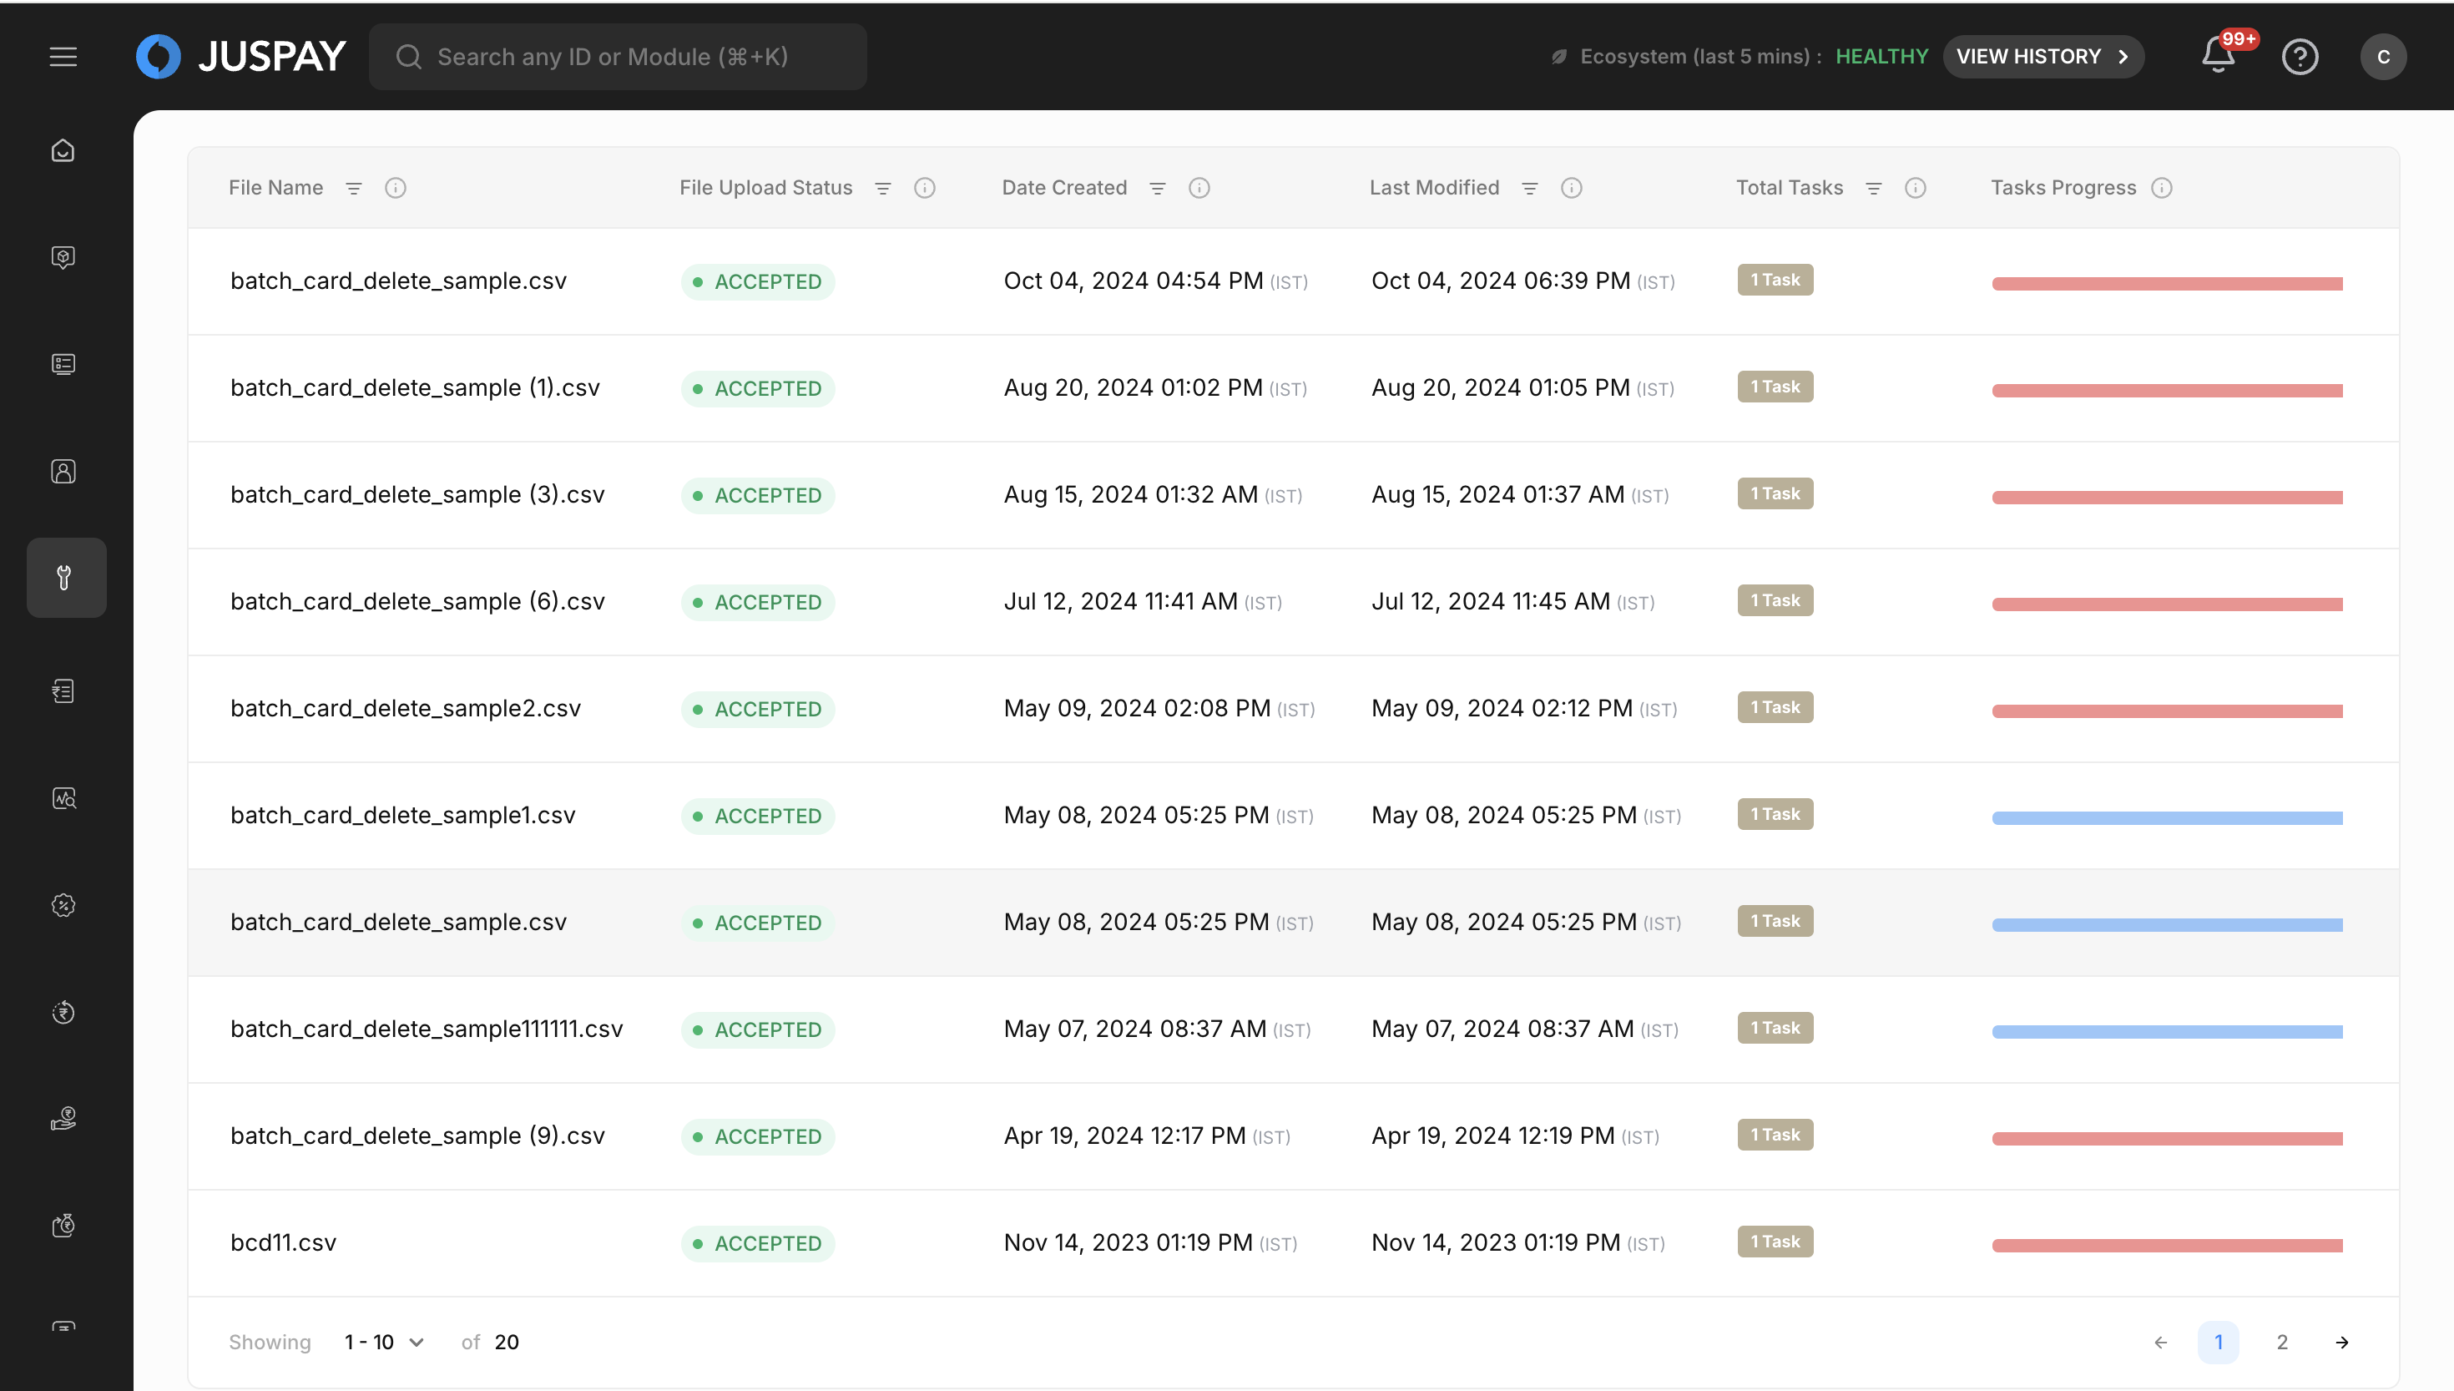Image resolution: width=2454 pixels, height=1391 pixels.
Task: Open the File Name column filter
Action: point(353,188)
